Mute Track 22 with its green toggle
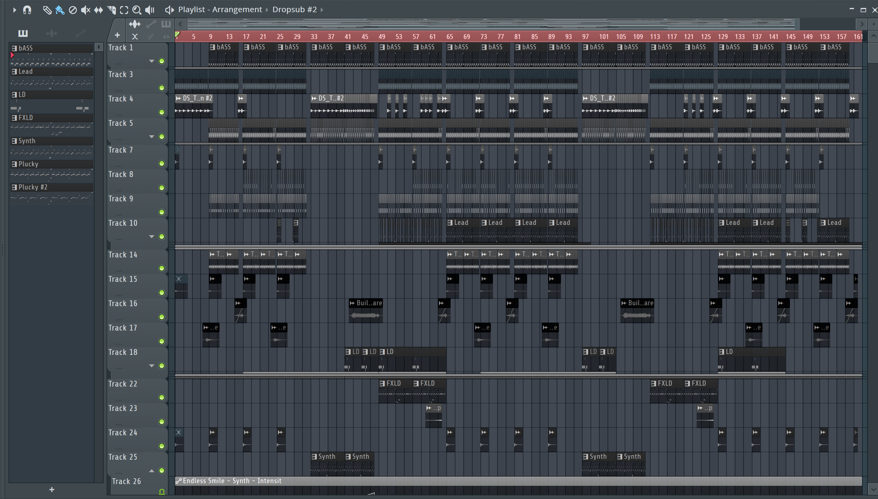 (x=162, y=398)
